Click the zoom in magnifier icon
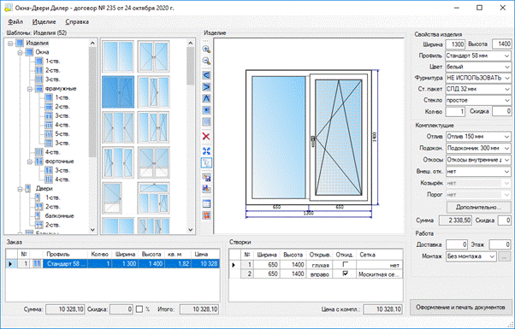The height and width of the screenshot is (329, 515). 206,50
